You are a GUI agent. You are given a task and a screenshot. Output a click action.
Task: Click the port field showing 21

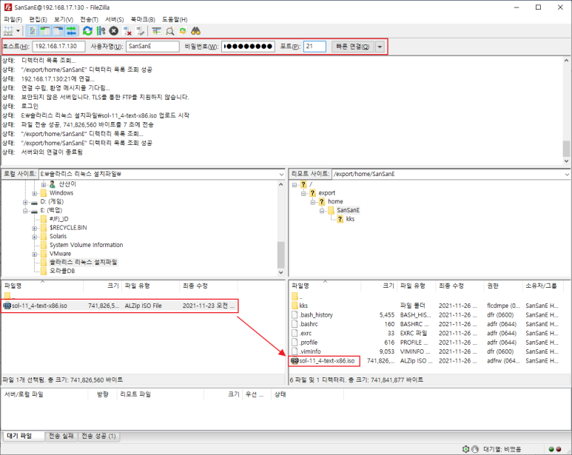[314, 47]
